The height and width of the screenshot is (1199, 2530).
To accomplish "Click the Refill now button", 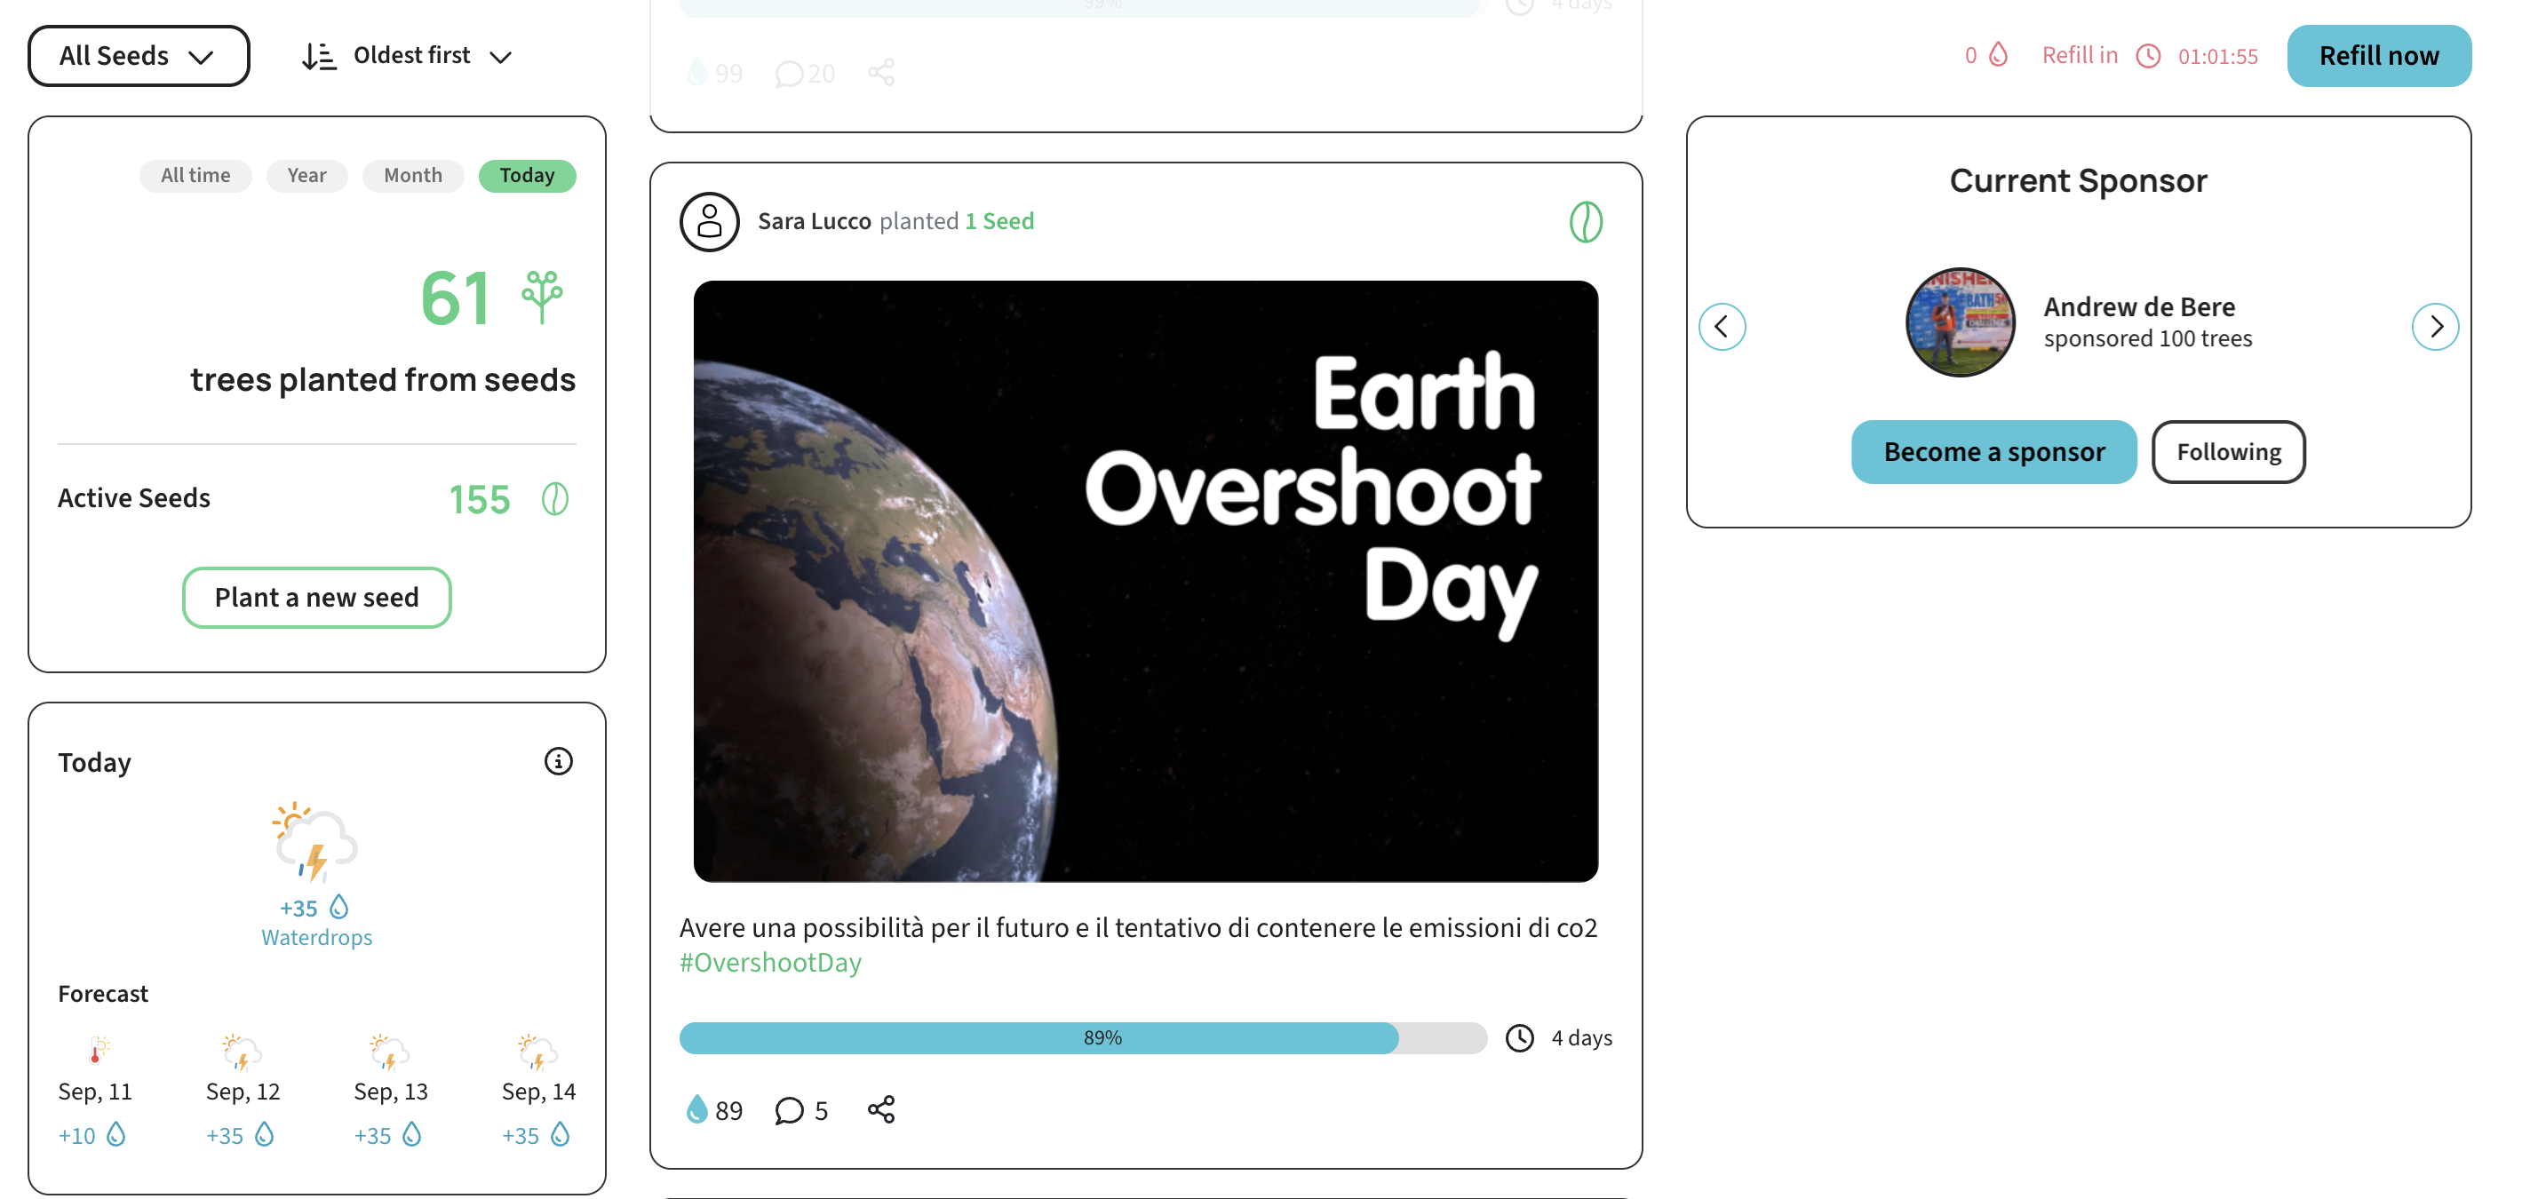I will point(2378,56).
